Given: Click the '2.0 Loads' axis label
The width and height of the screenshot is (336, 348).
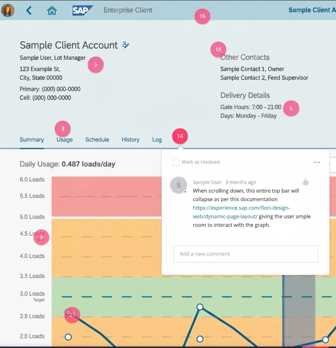Looking at the screenshot, I should [x=32, y=336].
